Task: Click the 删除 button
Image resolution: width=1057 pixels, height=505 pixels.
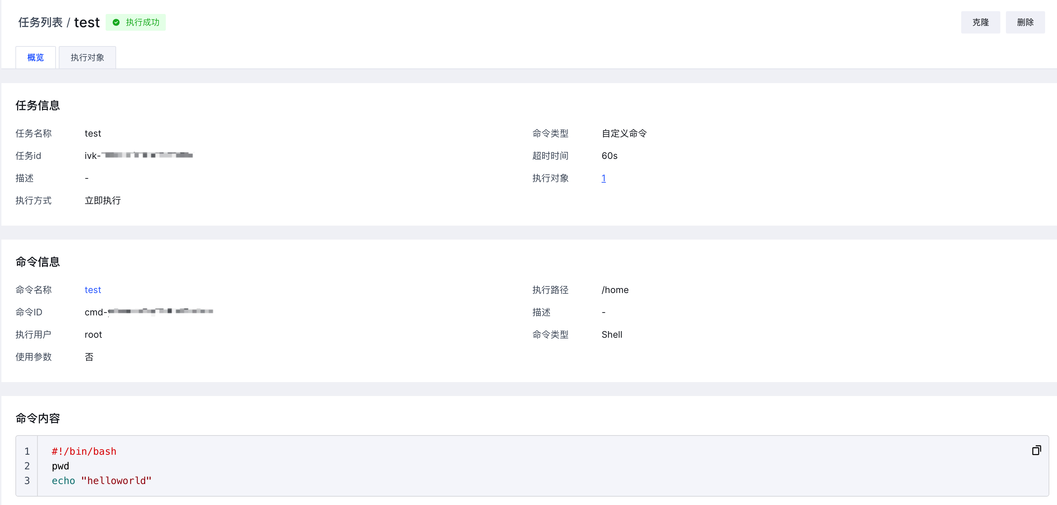Action: [x=1025, y=22]
